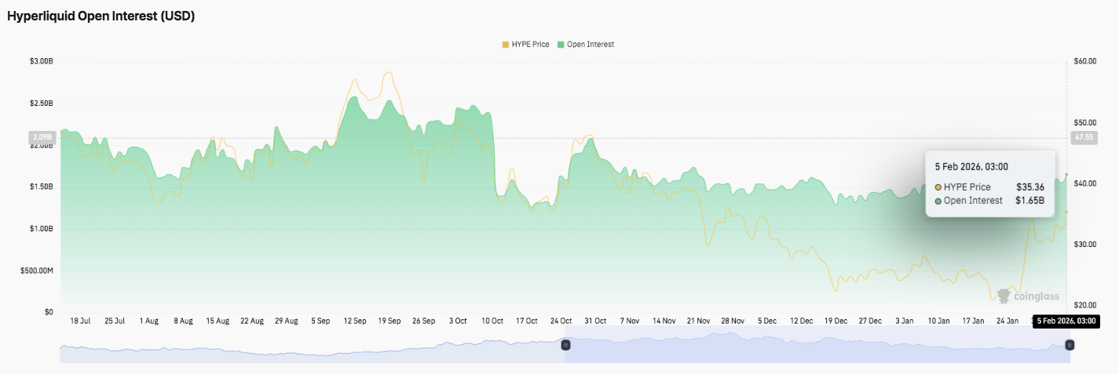Click the 47.55 right axis marker label

point(1084,137)
